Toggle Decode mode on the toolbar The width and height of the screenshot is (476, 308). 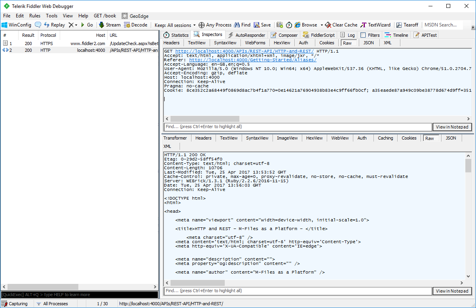136,25
